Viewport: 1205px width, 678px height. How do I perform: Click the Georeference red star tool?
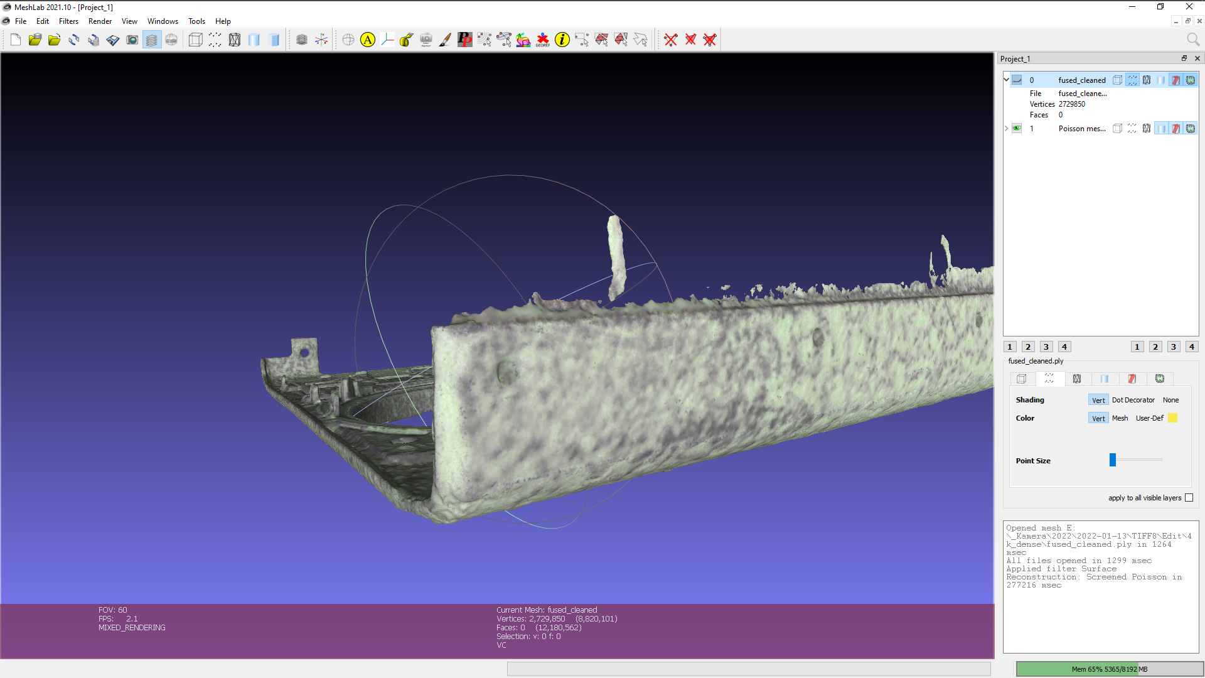pos(543,40)
